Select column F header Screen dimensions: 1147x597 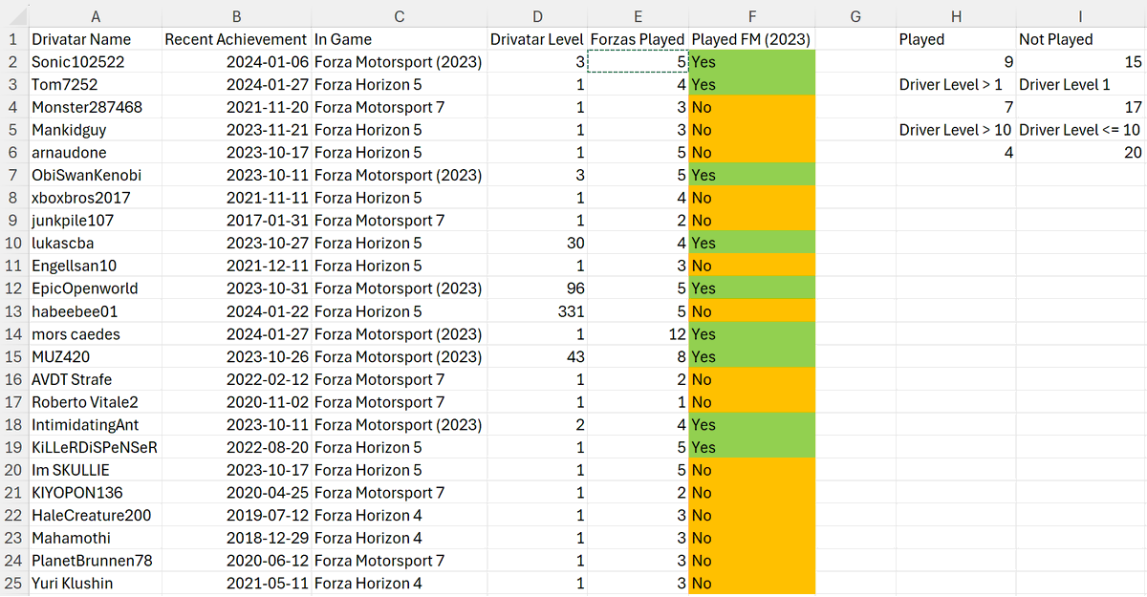pos(752,15)
